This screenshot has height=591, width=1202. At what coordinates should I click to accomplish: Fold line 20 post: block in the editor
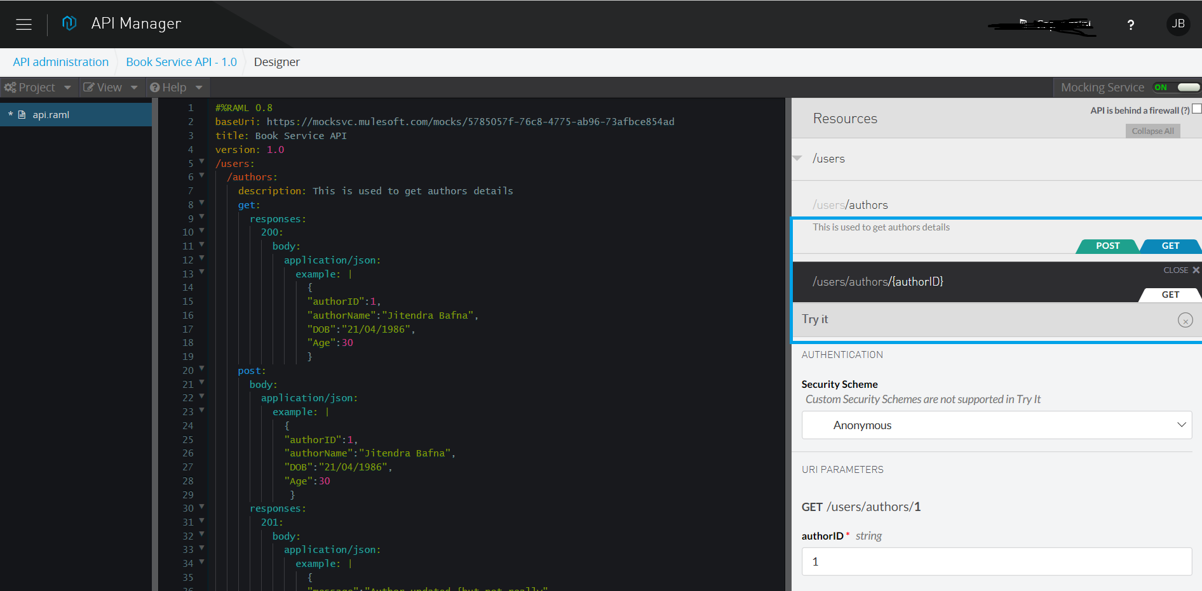(201, 369)
